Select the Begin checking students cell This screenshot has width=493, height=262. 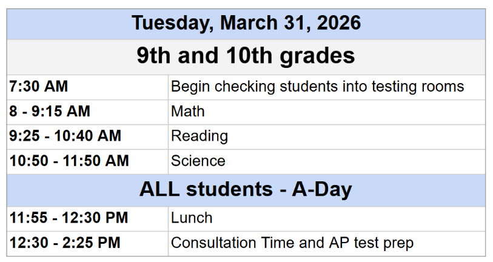317,87
